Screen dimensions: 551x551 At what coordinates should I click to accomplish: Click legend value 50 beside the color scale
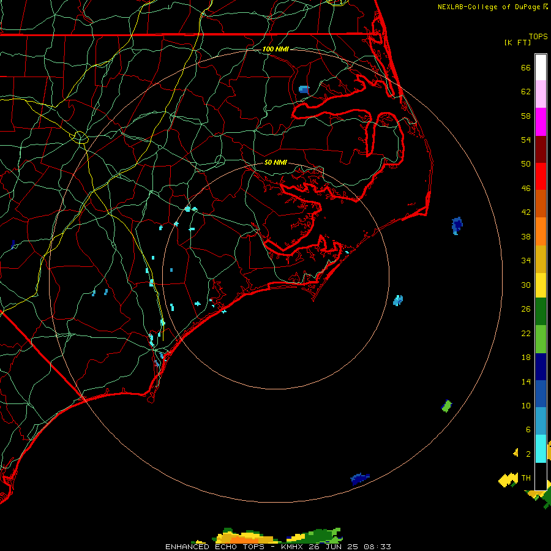click(x=526, y=164)
